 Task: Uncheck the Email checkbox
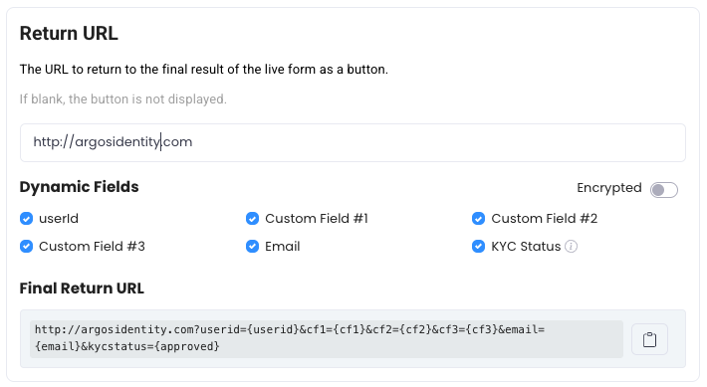click(x=252, y=247)
